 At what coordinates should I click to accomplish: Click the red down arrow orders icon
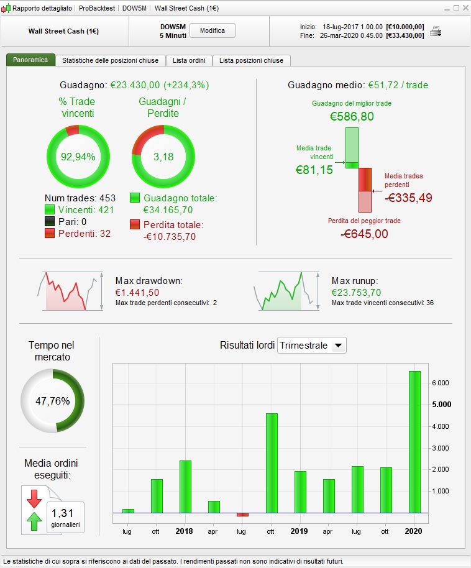tap(34, 499)
